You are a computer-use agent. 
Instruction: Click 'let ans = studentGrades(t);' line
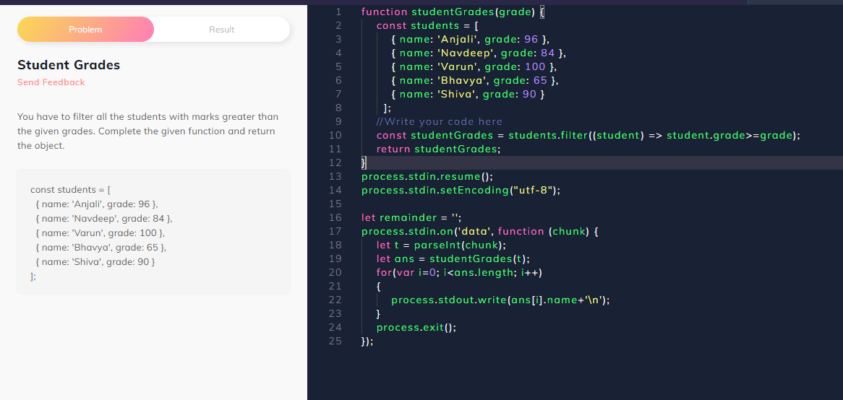coord(453,258)
